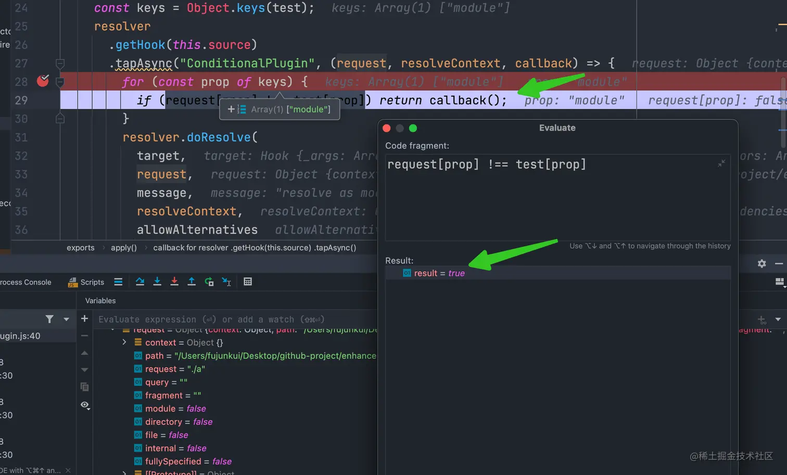This screenshot has width=787, height=475.
Task: Expand the context Object variable node
Action: [x=124, y=342]
